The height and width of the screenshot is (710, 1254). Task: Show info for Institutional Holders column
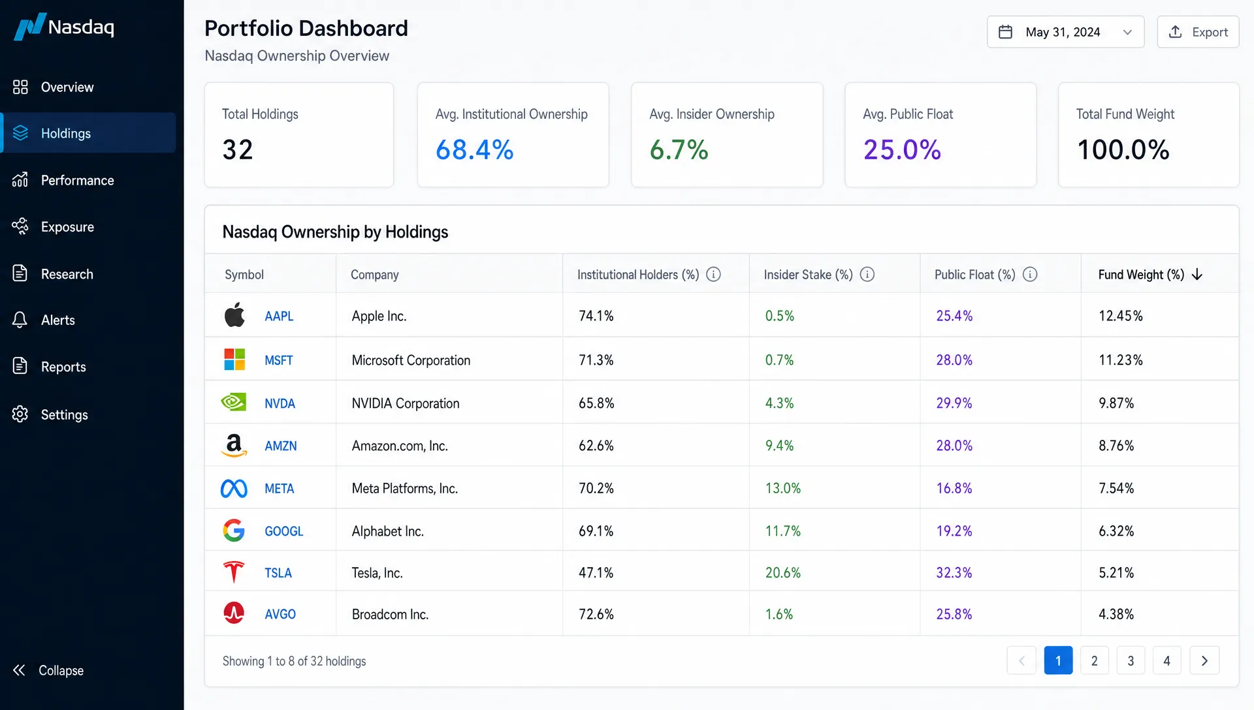coord(714,275)
